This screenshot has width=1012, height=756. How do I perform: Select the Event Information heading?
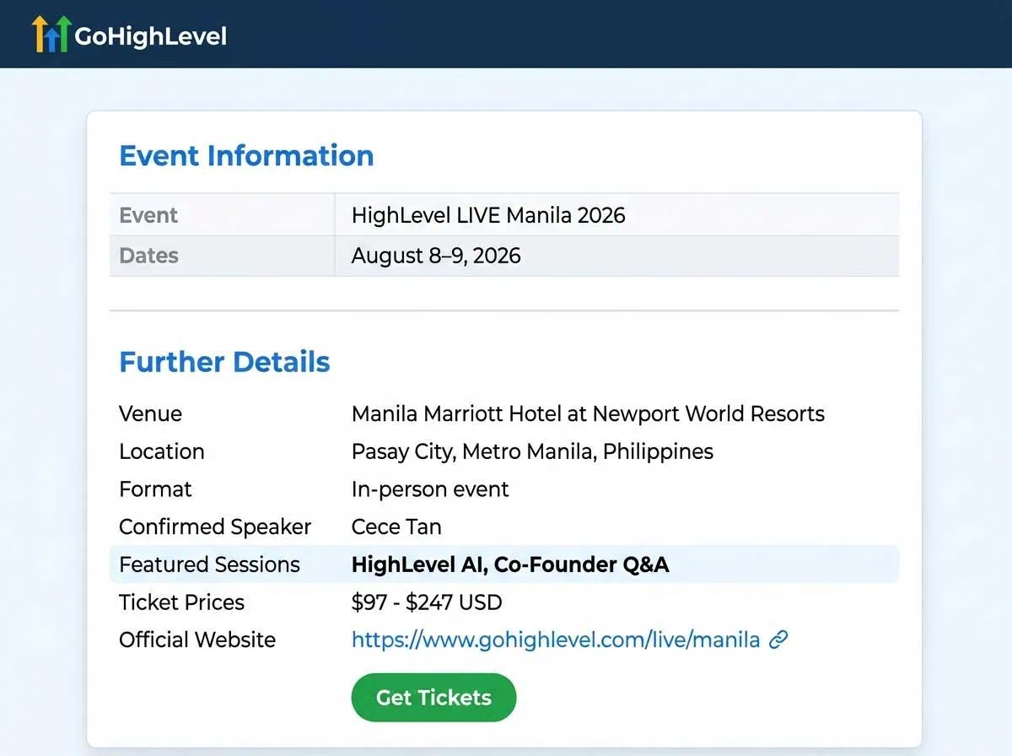[246, 156]
